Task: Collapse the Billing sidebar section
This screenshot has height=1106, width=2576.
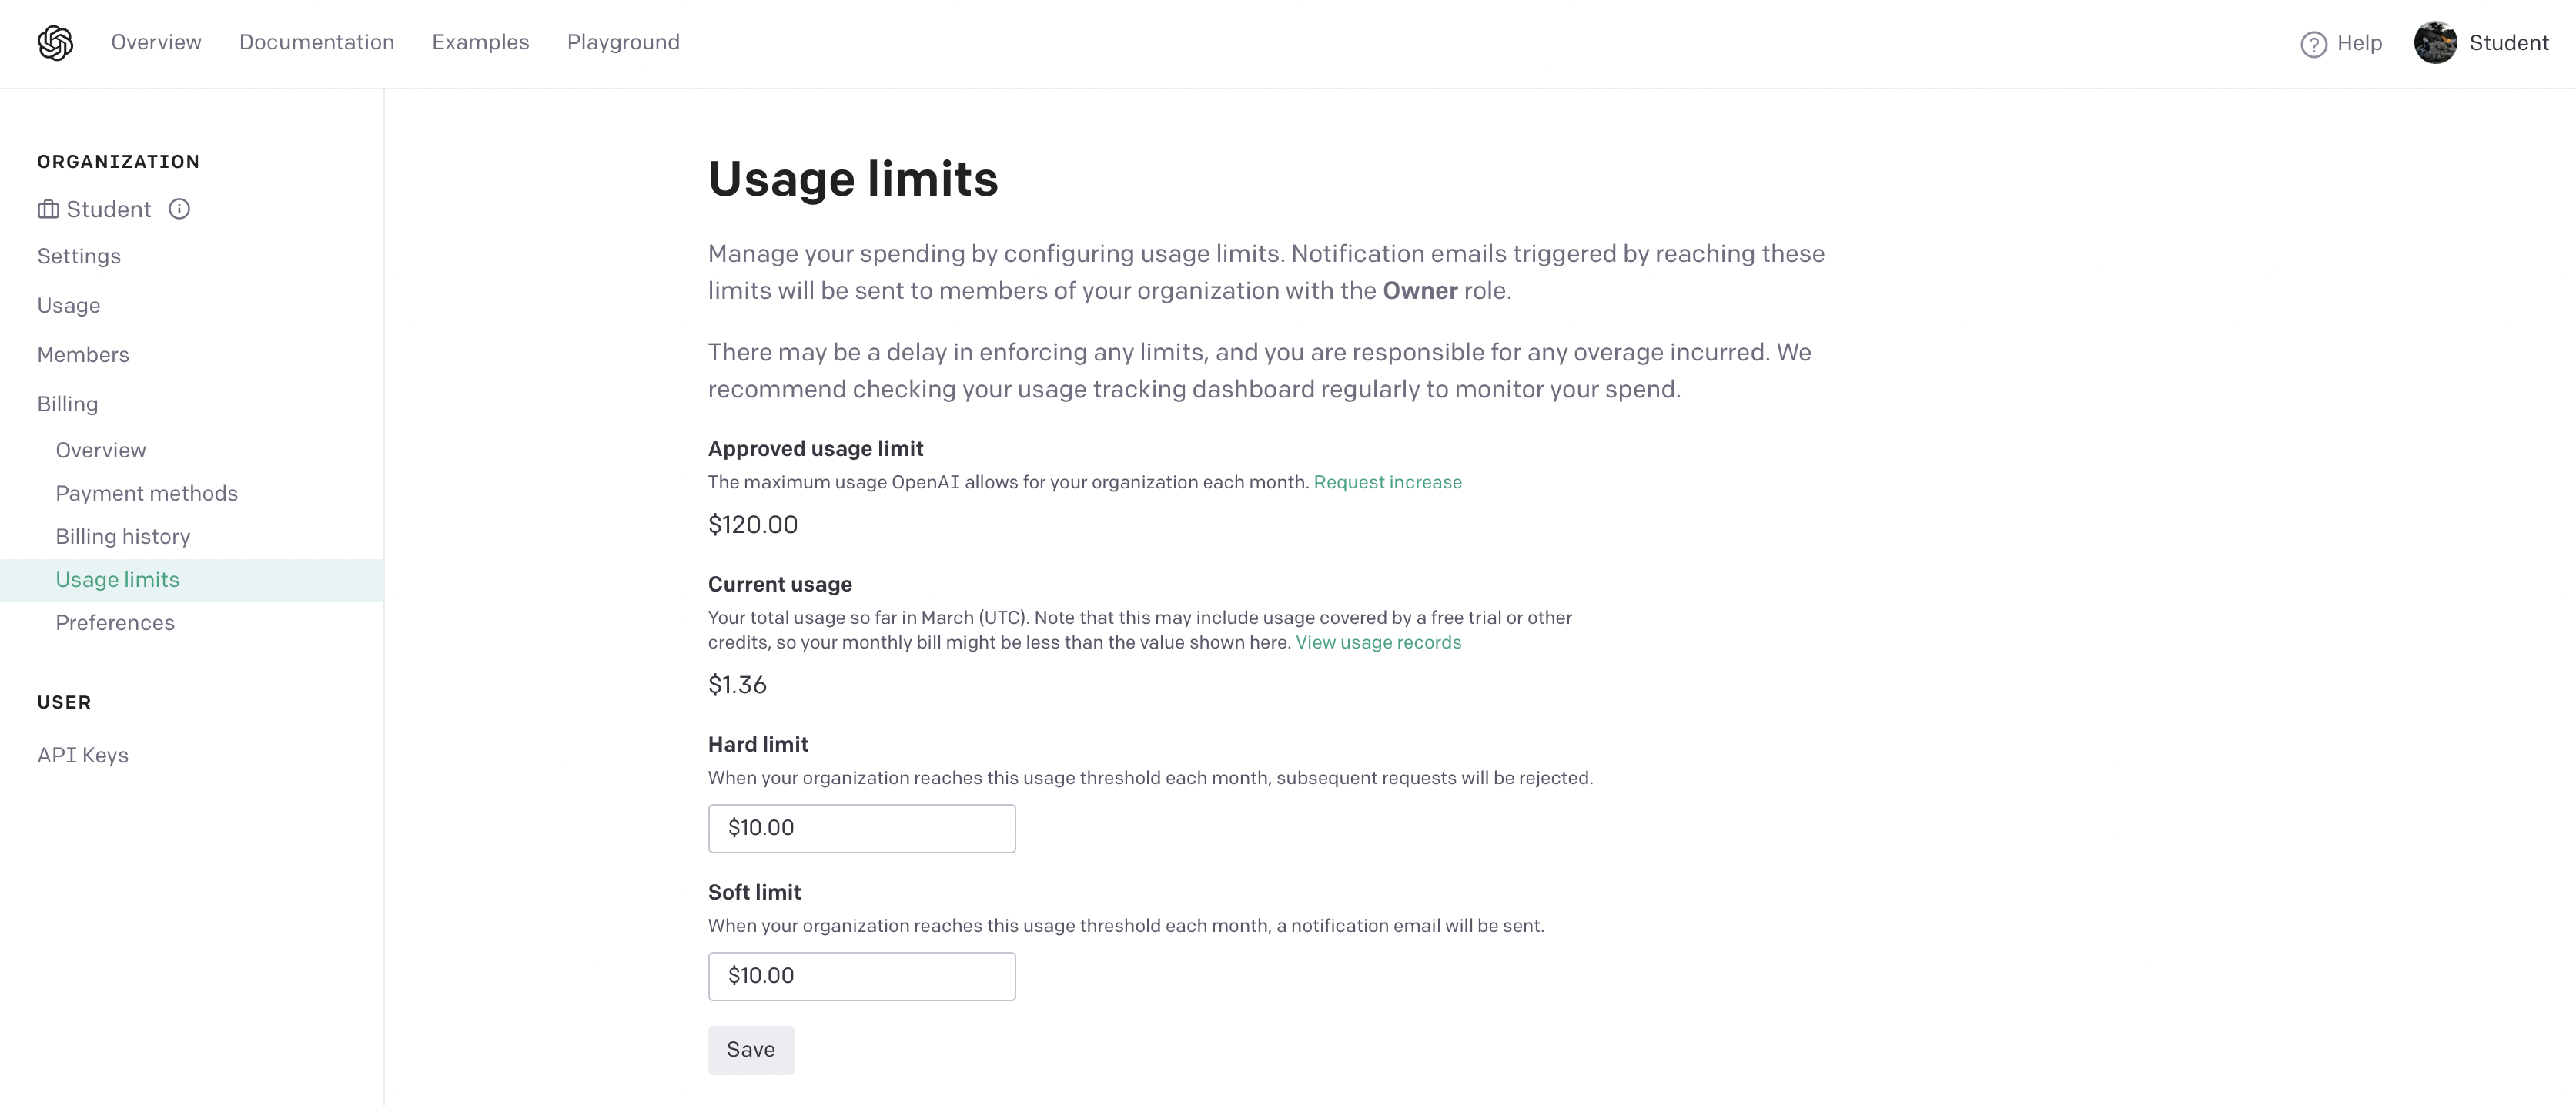Action: click(x=68, y=404)
